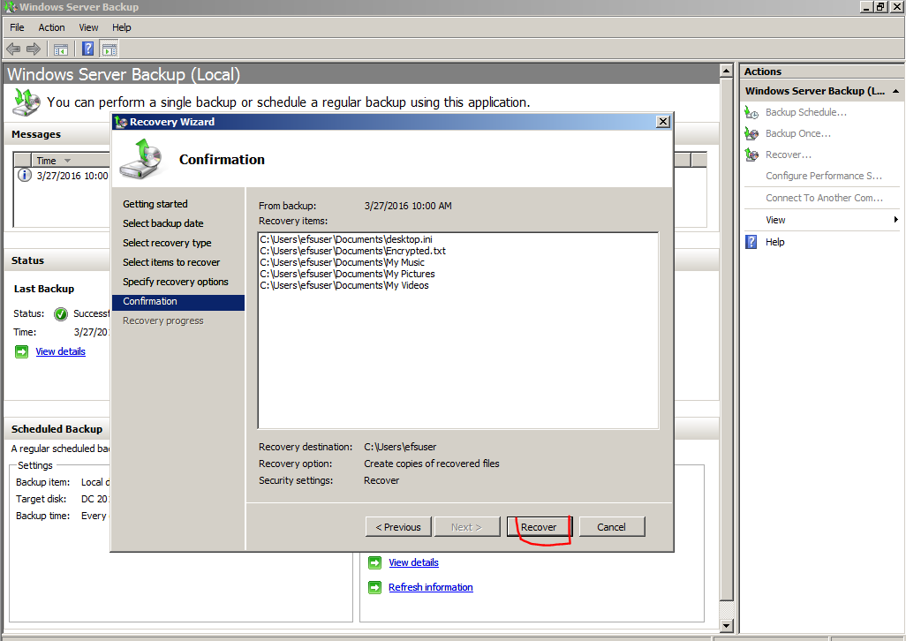
Task: Click the Previous button
Action: tap(398, 526)
